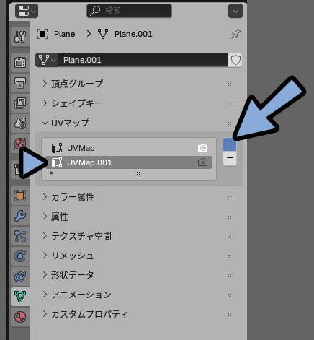Open the View Layer properties tab
Image resolution: width=314 pixels, height=340 pixels.
coord(20,103)
